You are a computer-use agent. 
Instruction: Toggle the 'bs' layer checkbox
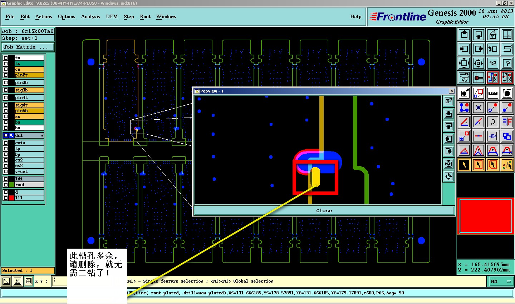pos(6,122)
